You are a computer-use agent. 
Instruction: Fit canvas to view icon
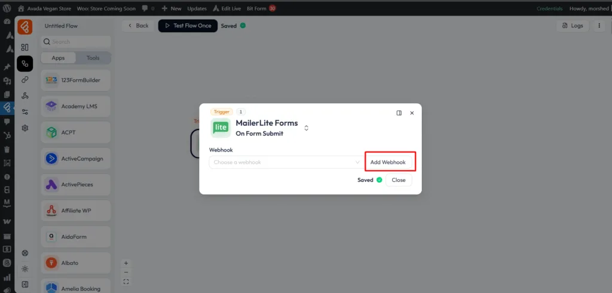point(126,281)
